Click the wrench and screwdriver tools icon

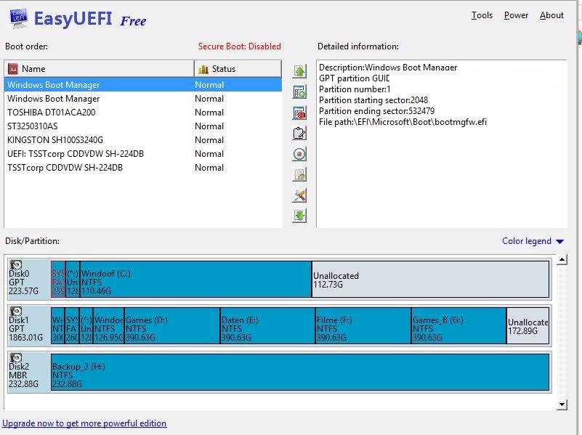[299, 195]
